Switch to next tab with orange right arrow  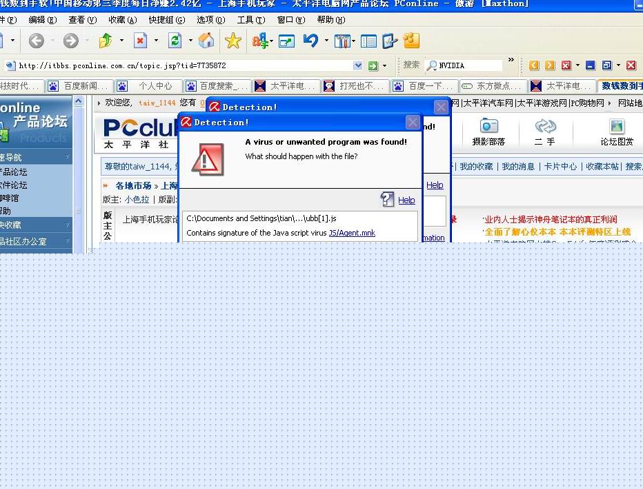tap(550, 65)
